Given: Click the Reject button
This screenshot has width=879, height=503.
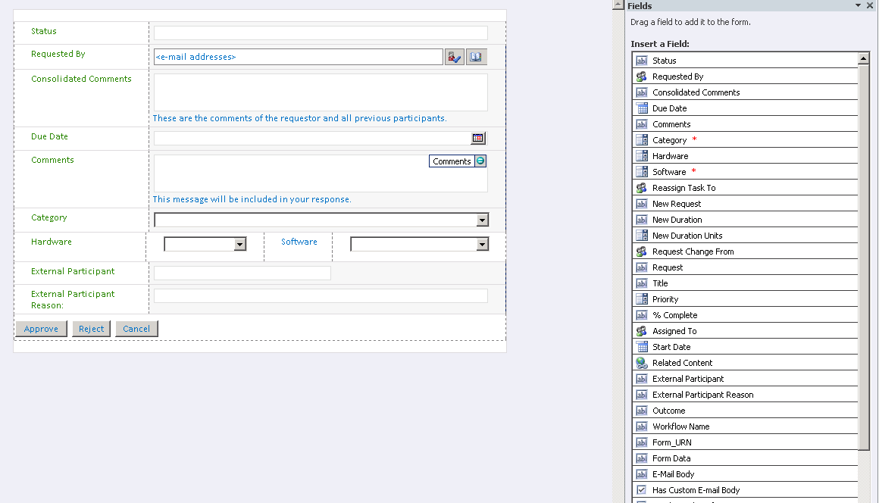Looking at the screenshot, I should 91,328.
